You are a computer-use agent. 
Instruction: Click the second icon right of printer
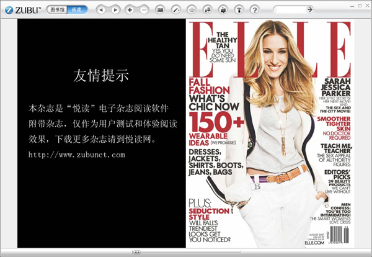pyautogui.click(x=223, y=10)
